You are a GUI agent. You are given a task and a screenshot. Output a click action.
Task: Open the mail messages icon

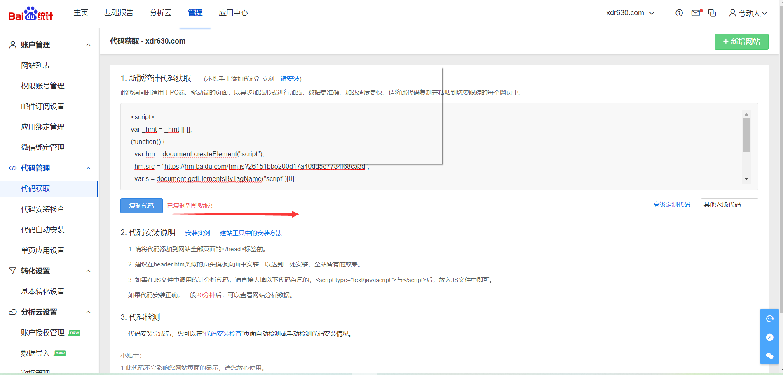[696, 13]
